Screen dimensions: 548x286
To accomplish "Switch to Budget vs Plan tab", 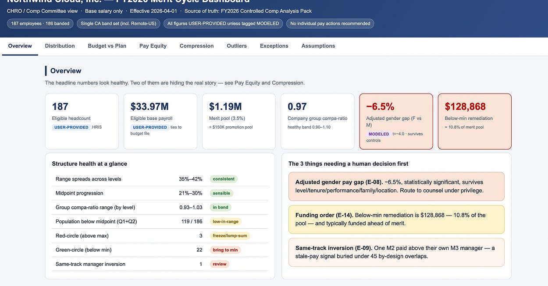I will (107, 46).
